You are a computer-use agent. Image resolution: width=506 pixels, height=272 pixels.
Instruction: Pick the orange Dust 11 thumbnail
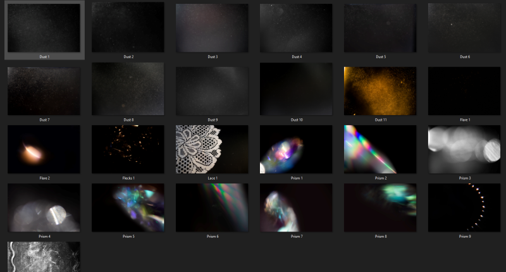click(x=380, y=91)
